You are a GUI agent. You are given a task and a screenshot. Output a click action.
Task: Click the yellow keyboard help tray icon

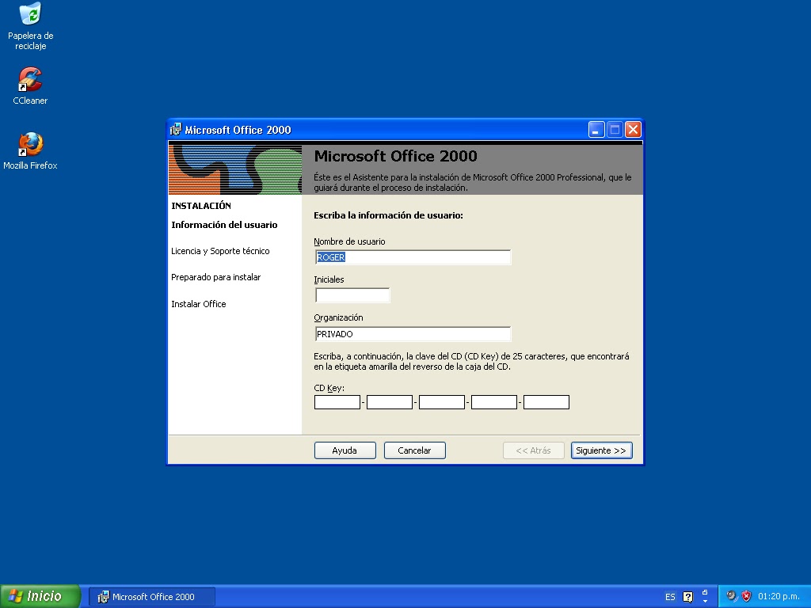(687, 596)
